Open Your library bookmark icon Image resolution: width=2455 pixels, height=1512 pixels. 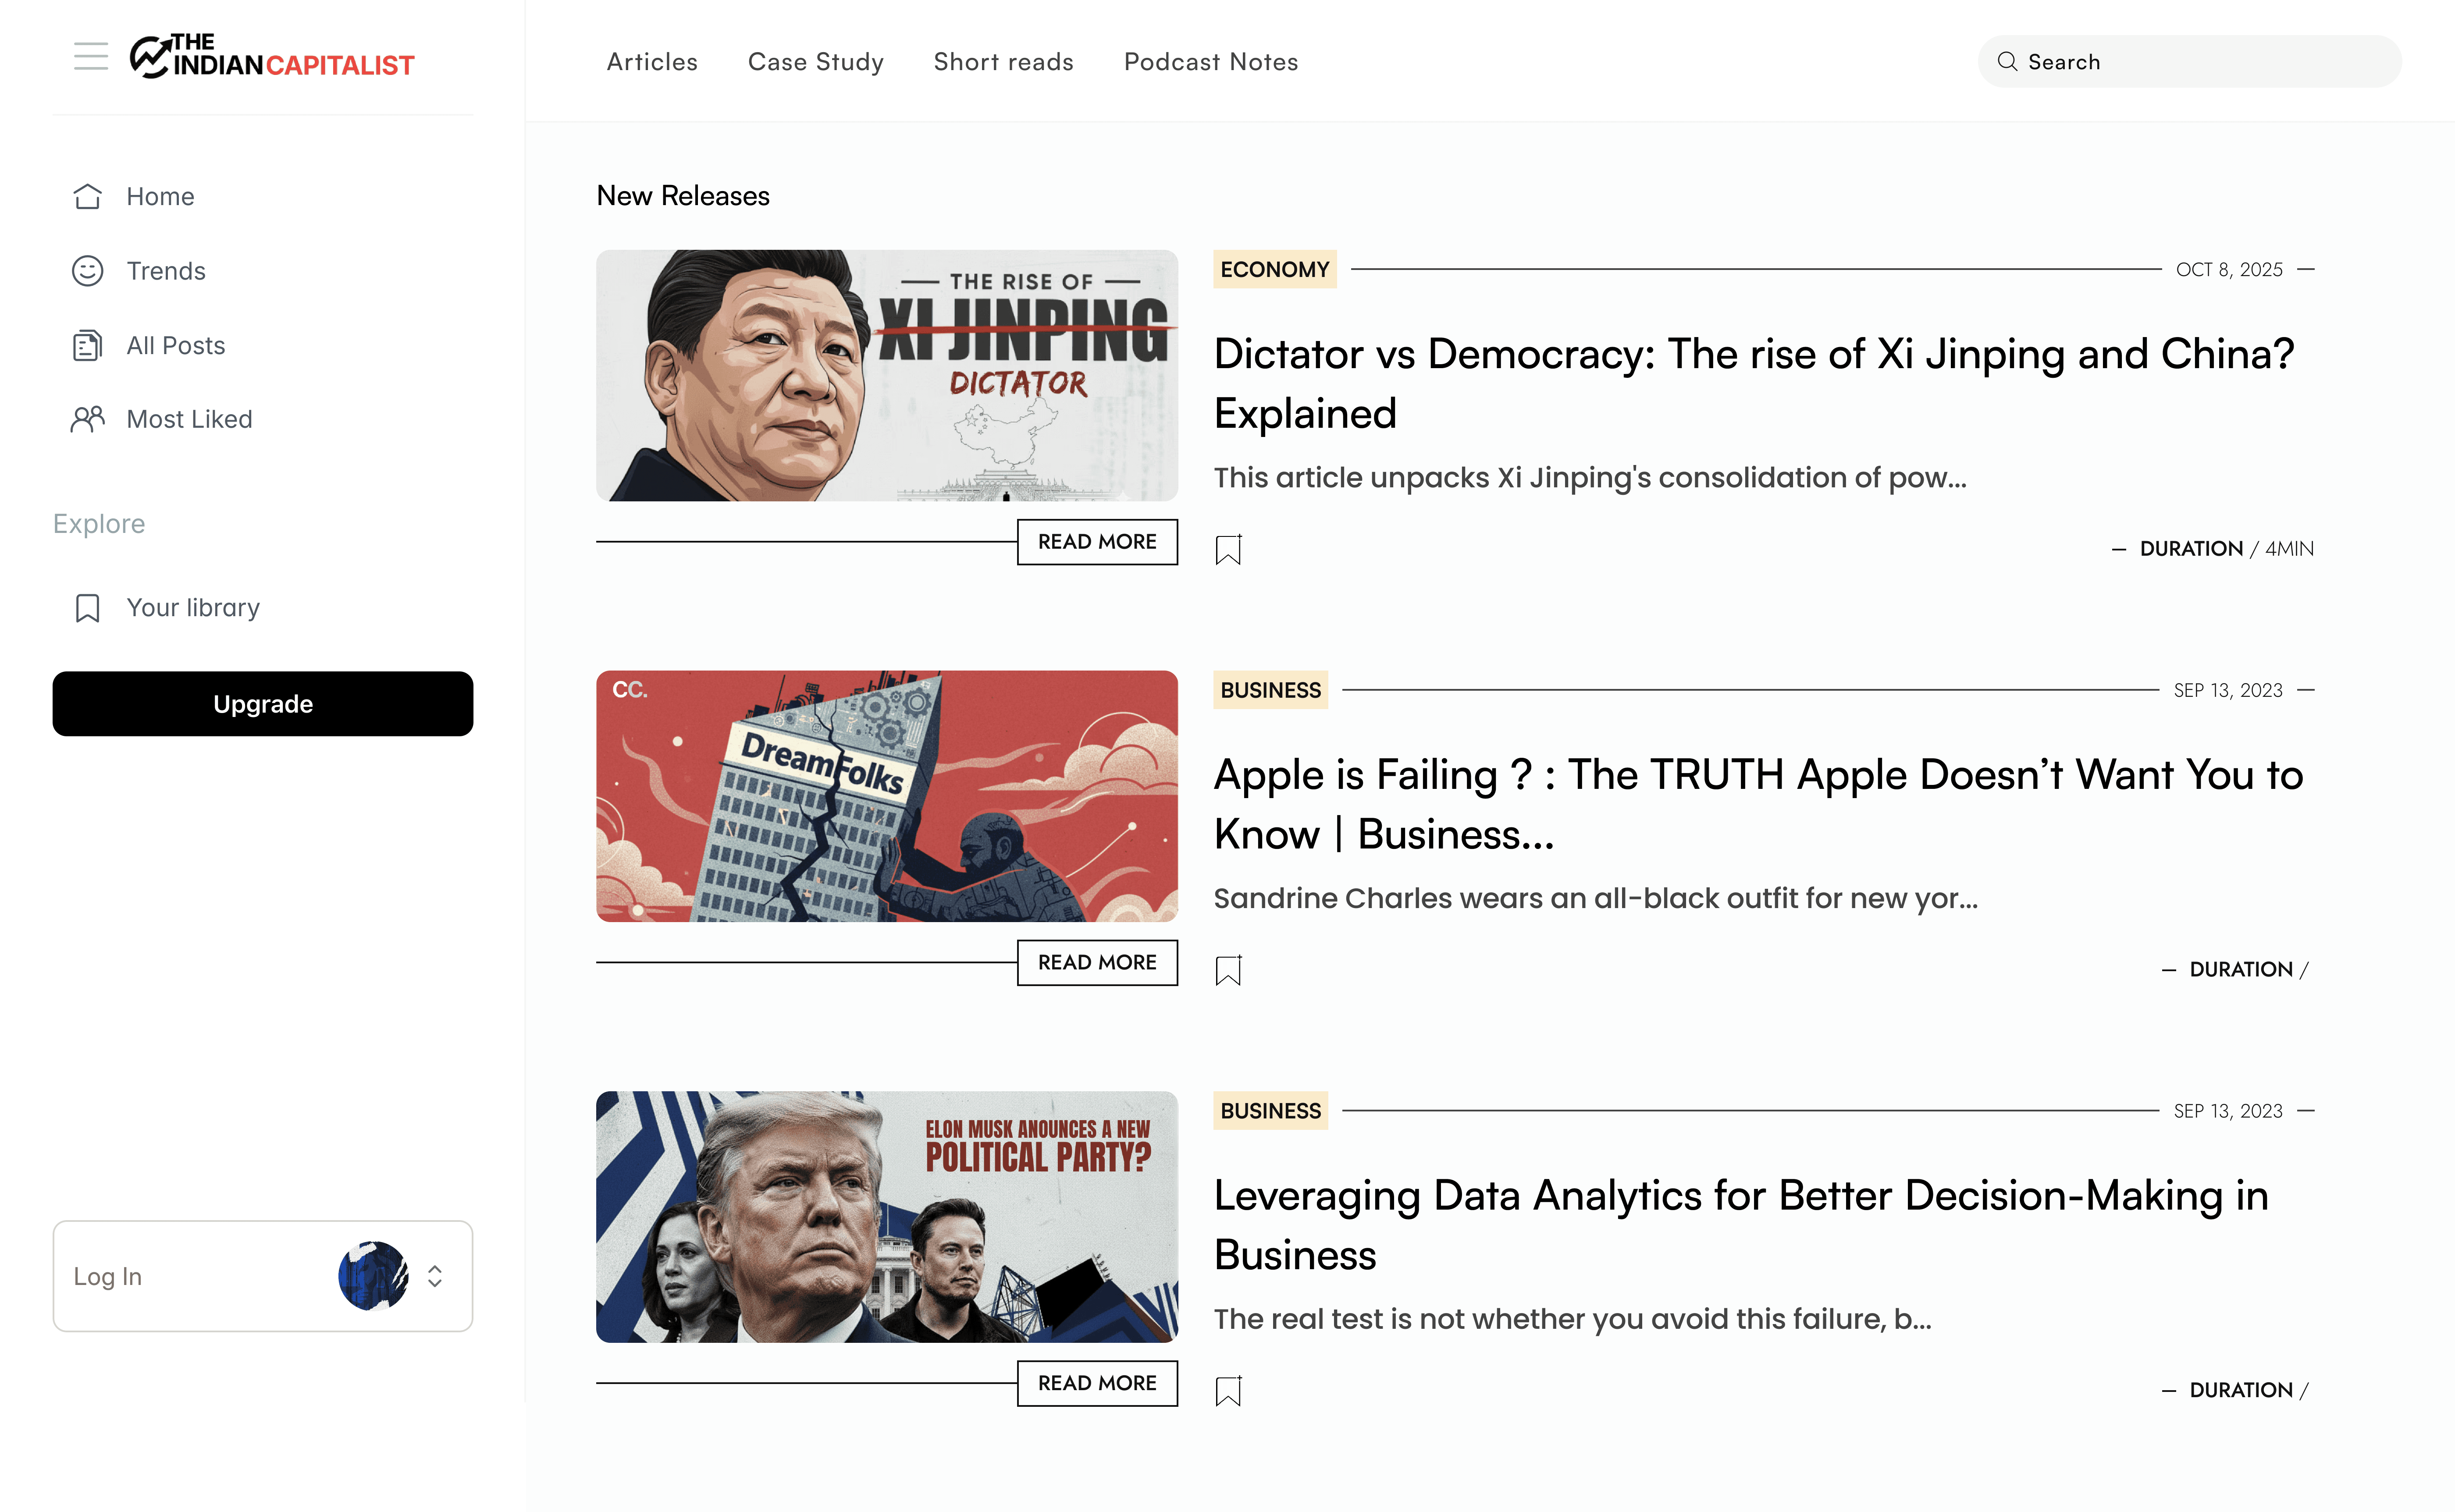click(88, 608)
